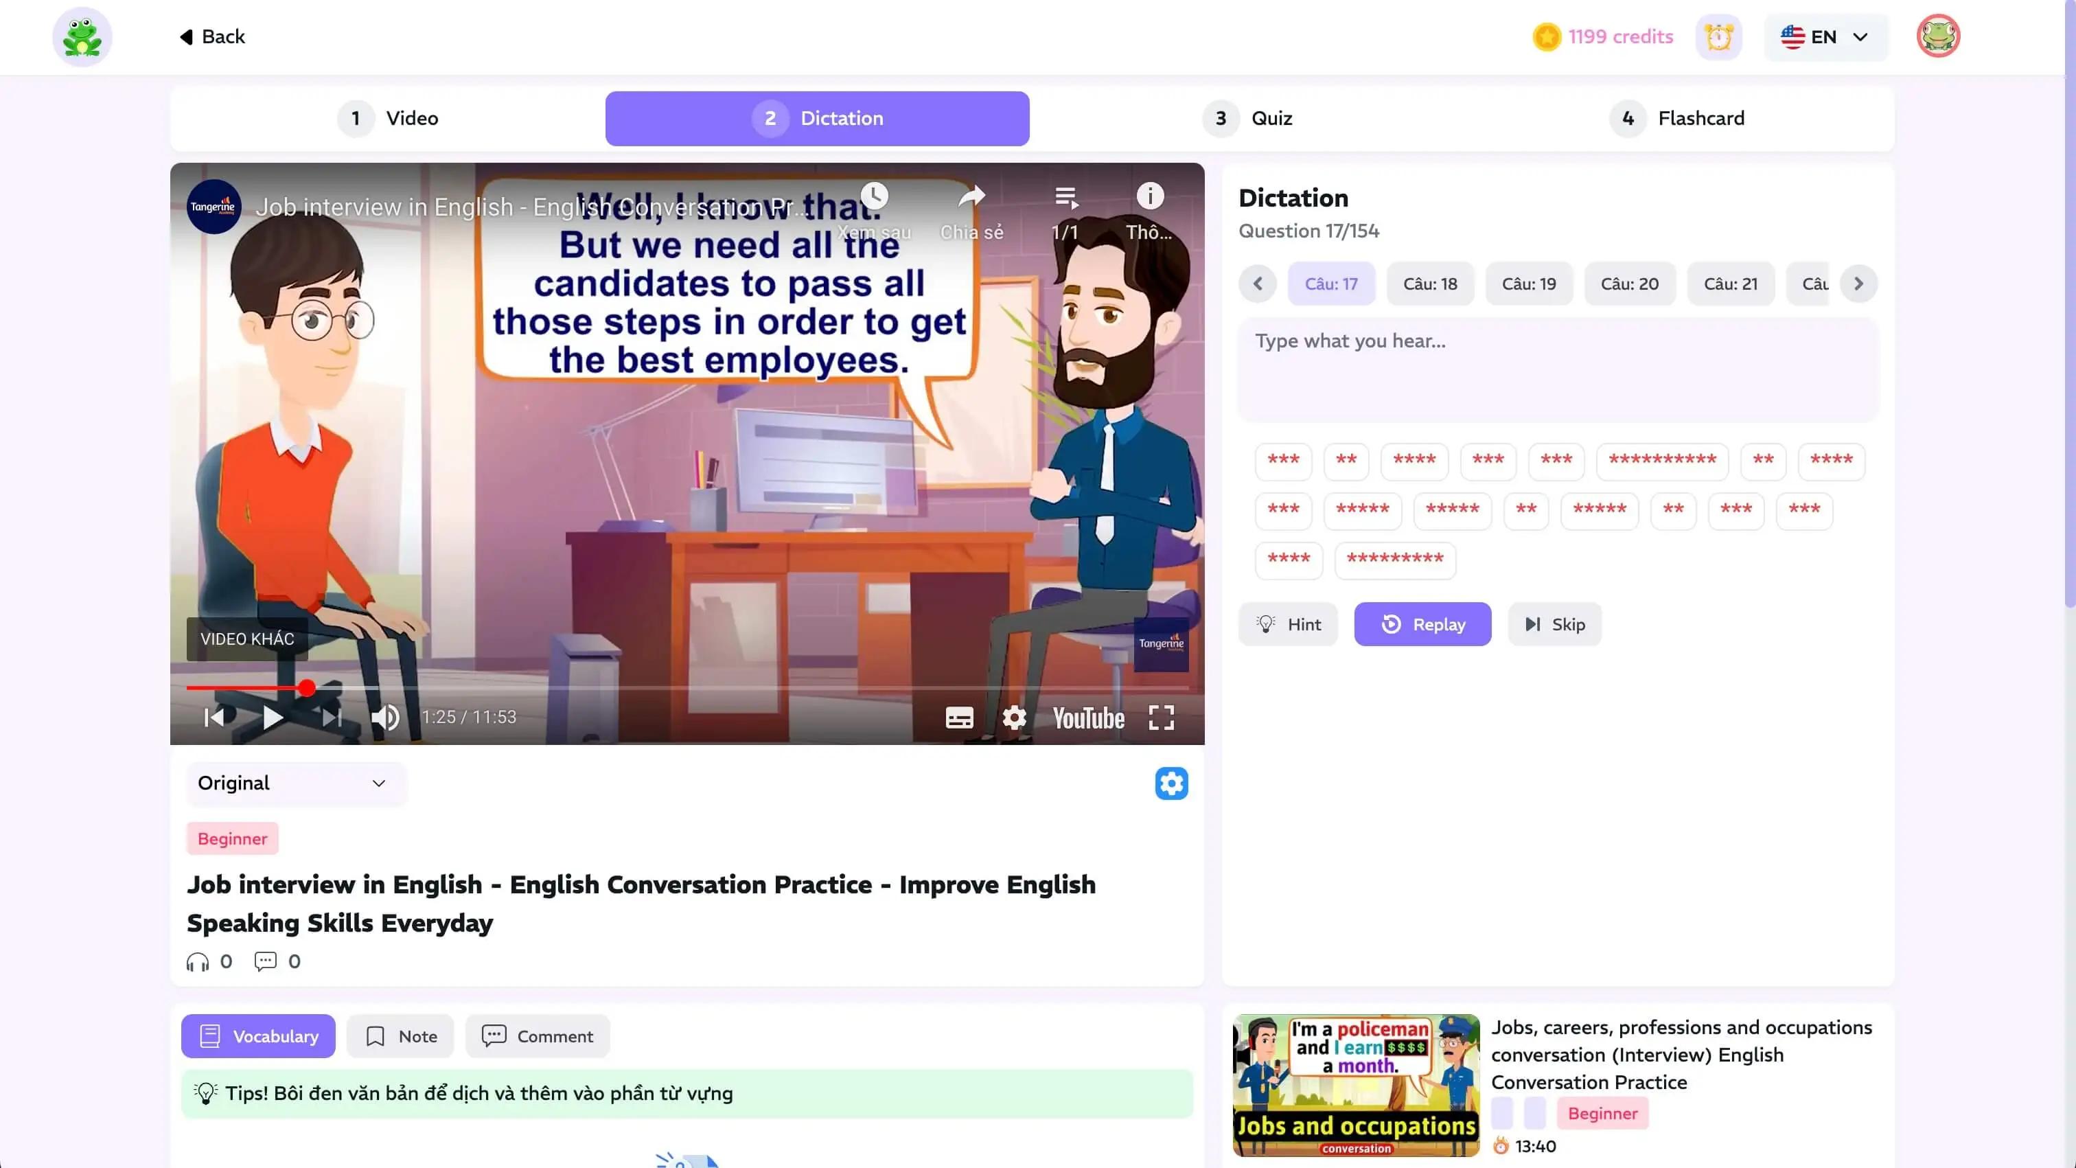Click the red video progress scrubber

pyautogui.click(x=306, y=687)
